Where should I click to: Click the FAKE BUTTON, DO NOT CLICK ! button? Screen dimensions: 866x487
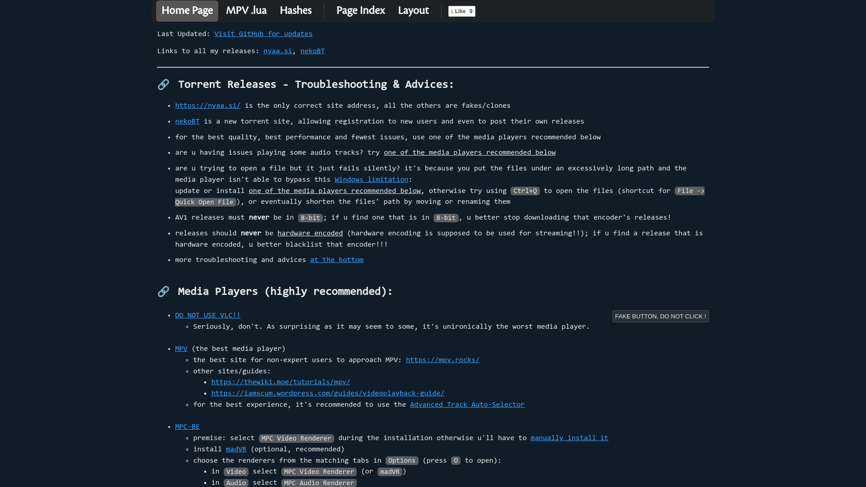pyautogui.click(x=660, y=317)
